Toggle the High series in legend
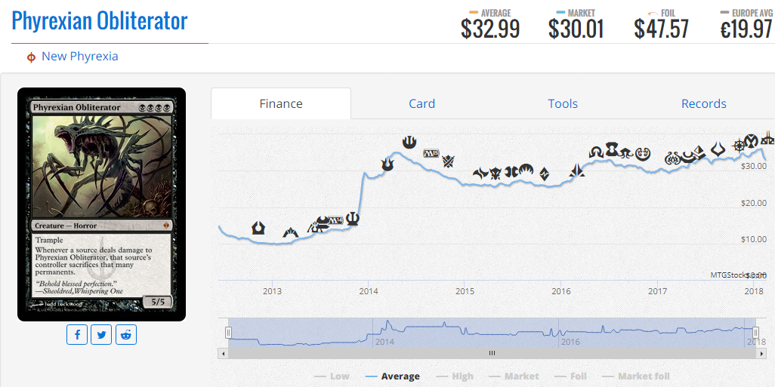This screenshot has height=387, width=775. [x=455, y=376]
